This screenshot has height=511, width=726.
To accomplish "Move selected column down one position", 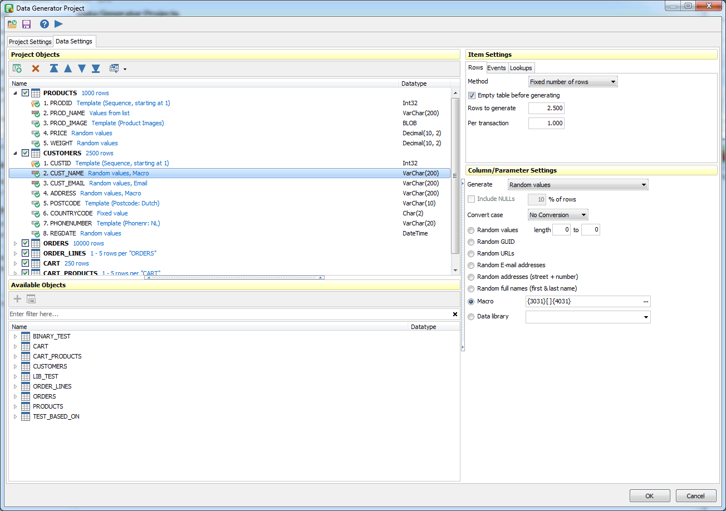I will pyautogui.click(x=81, y=68).
